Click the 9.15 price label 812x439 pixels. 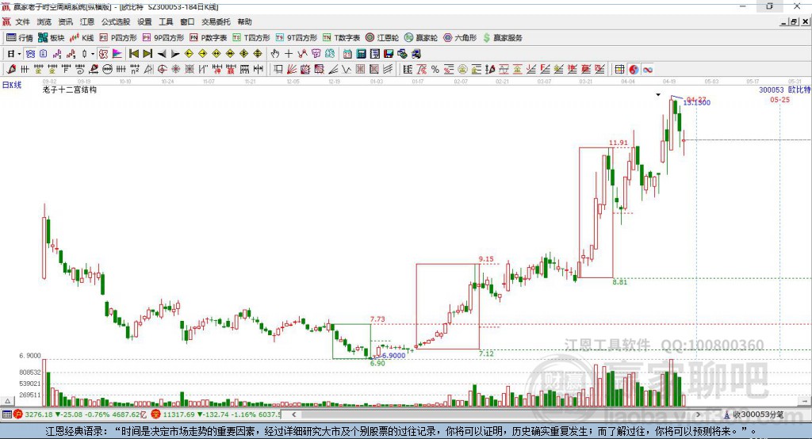click(486, 259)
